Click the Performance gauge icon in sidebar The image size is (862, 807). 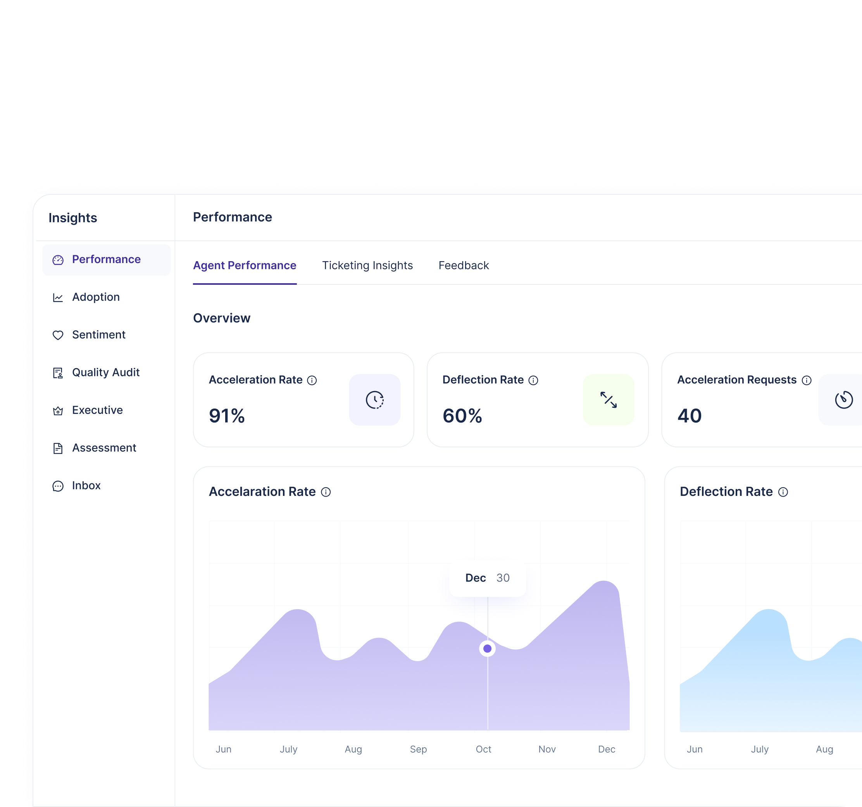pos(58,260)
